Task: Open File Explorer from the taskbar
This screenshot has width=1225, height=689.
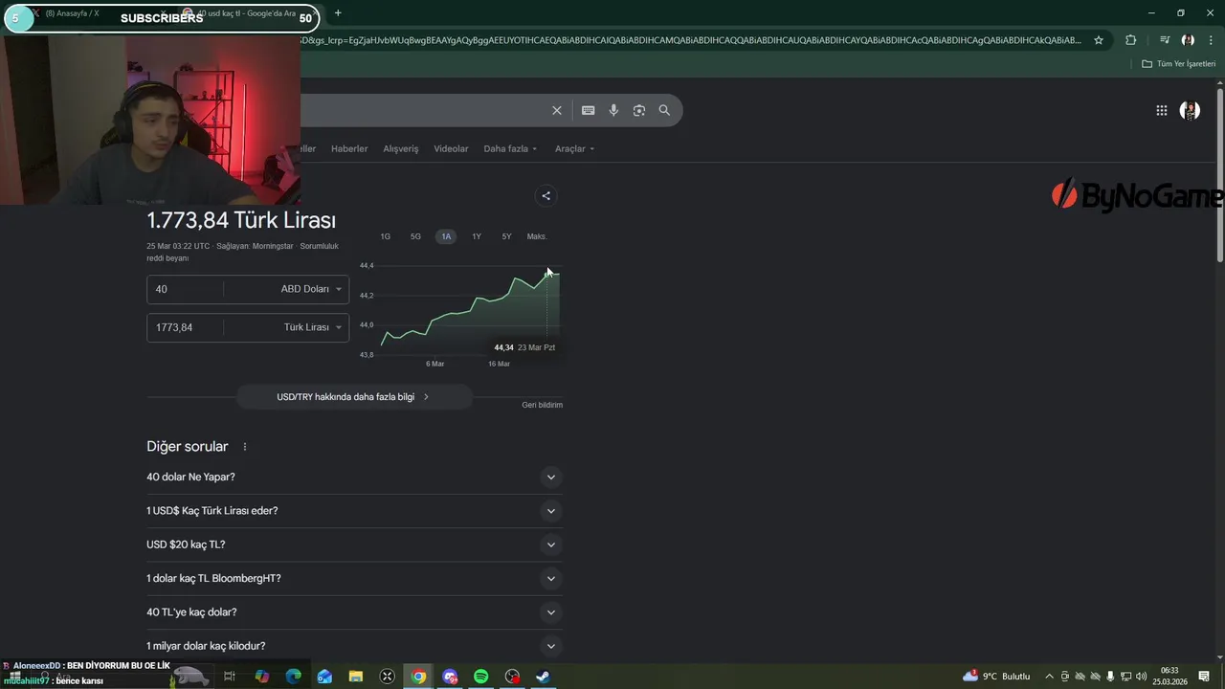Action: tap(356, 677)
